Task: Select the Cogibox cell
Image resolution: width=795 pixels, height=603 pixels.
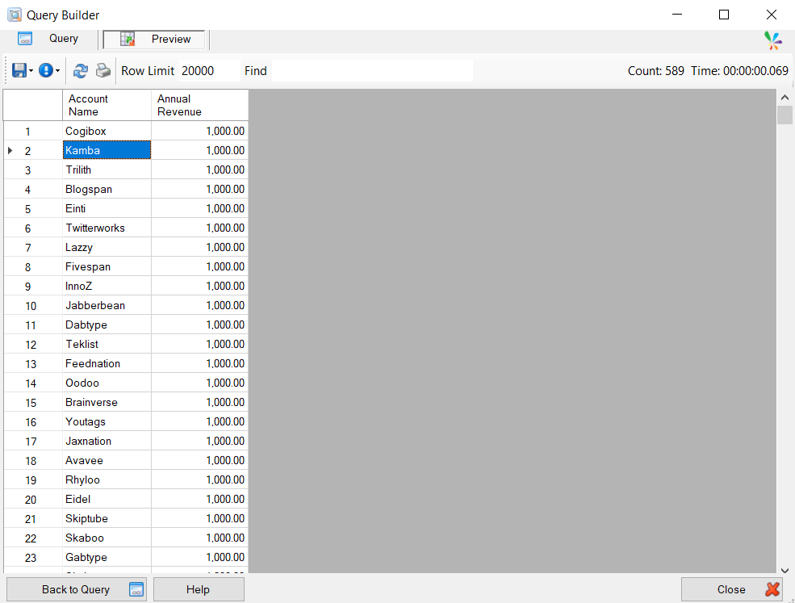Action: pos(107,131)
